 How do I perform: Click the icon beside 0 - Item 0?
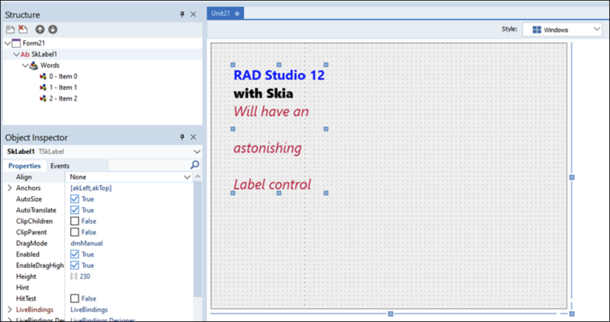coord(43,77)
